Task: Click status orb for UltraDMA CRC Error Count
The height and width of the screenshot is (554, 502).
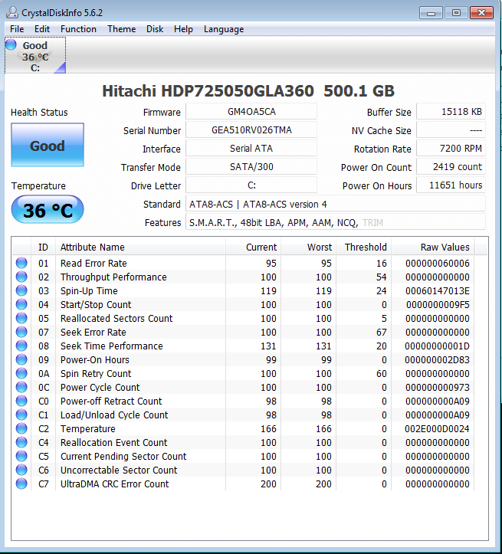Action: [x=21, y=484]
